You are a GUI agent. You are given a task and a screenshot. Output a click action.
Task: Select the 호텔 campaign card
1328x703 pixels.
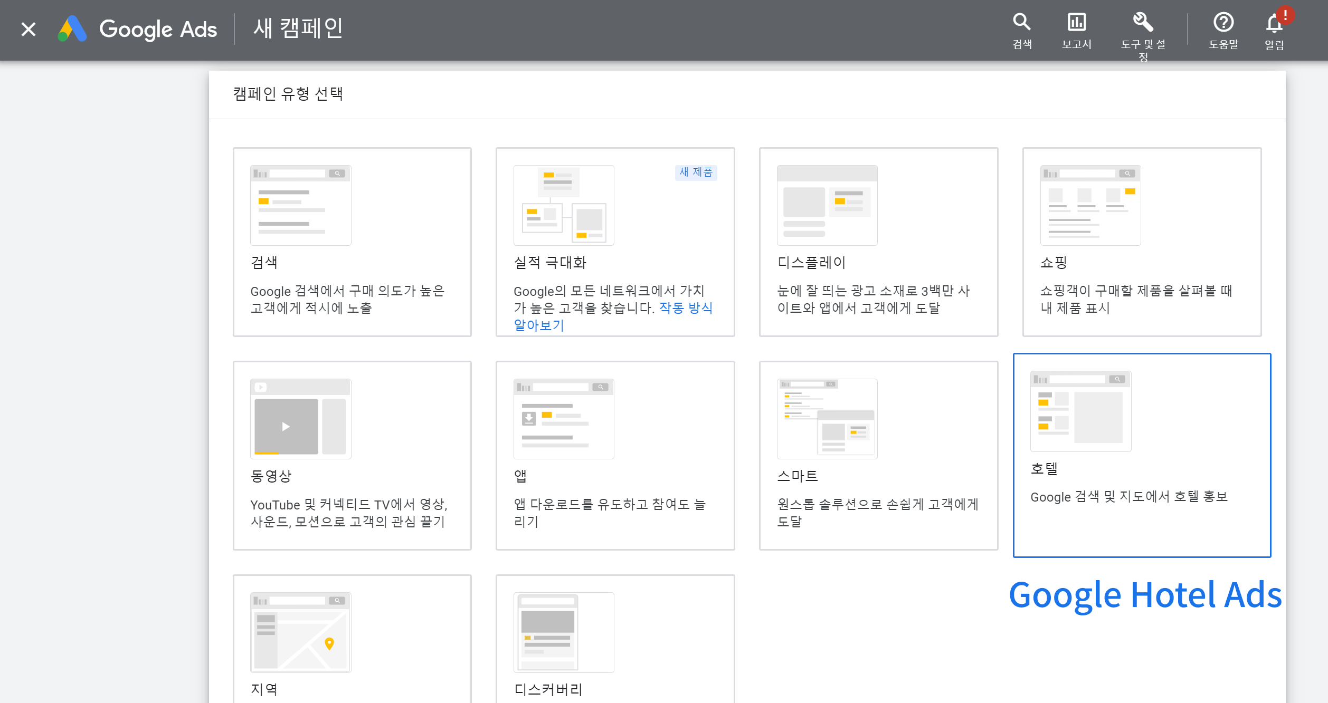pyautogui.click(x=1142, y=455)
